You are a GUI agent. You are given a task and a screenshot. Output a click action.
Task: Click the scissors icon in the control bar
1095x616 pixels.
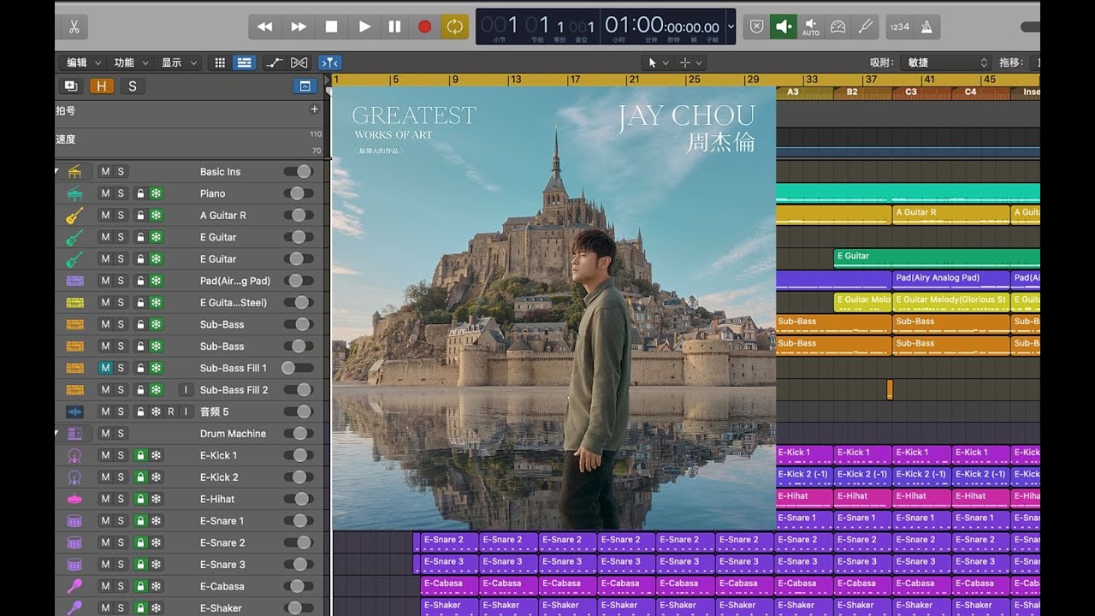74,27
